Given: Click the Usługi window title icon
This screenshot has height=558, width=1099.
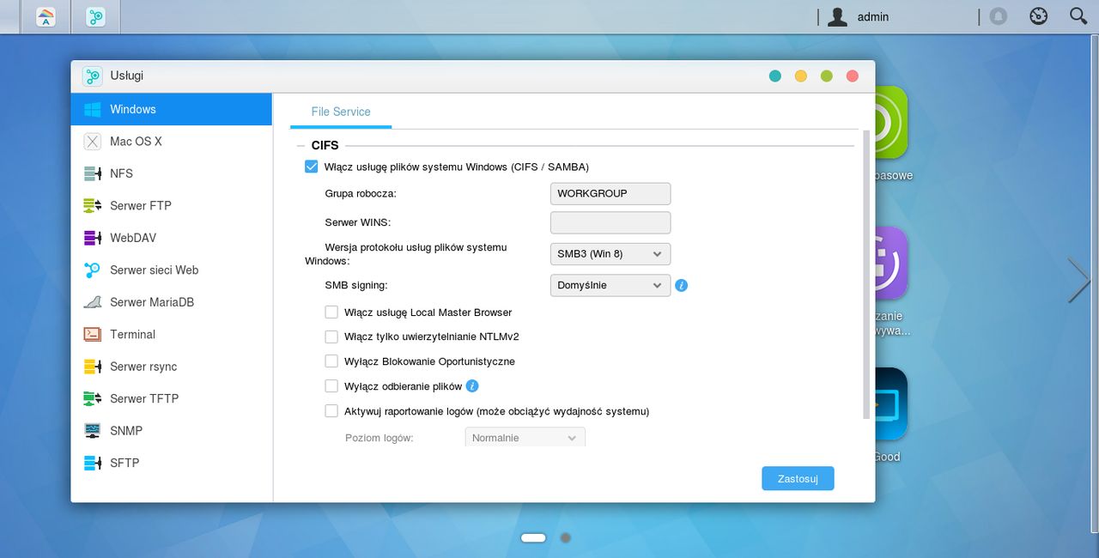Looking at the screenshot, I should click(92, 76).
